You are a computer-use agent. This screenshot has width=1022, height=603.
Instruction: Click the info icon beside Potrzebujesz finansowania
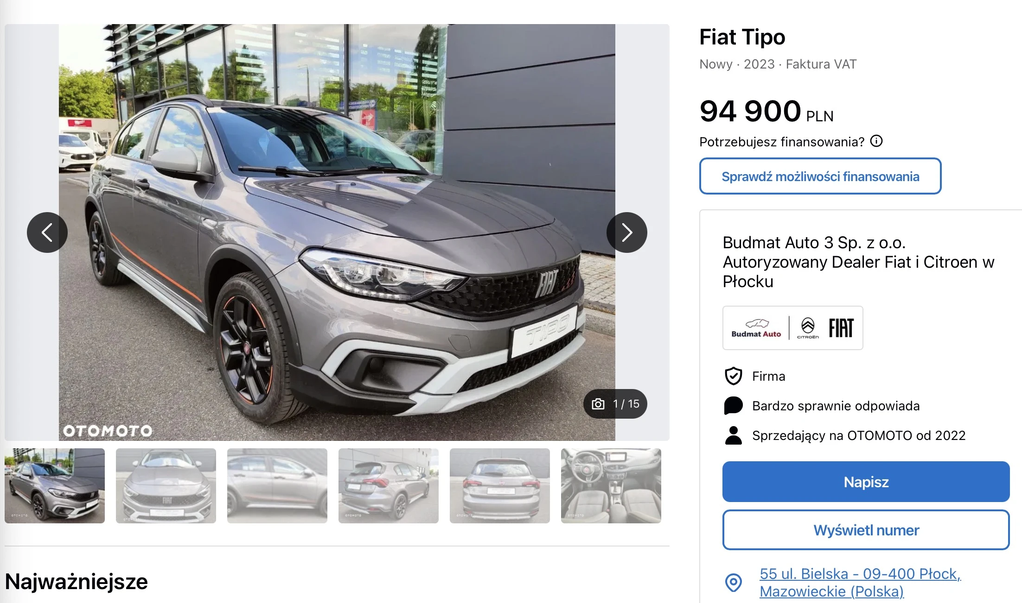click(x=876, y=141)
